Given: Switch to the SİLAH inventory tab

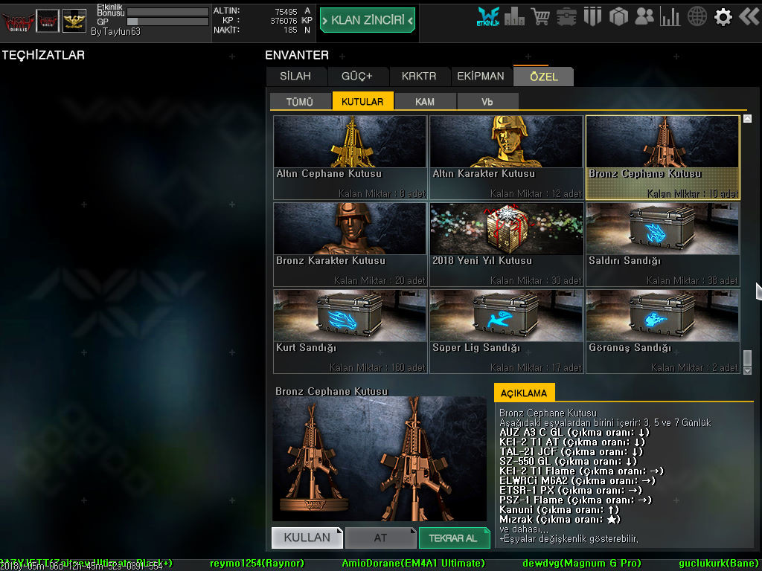Looking at the screenshot, I should [295, 77].
